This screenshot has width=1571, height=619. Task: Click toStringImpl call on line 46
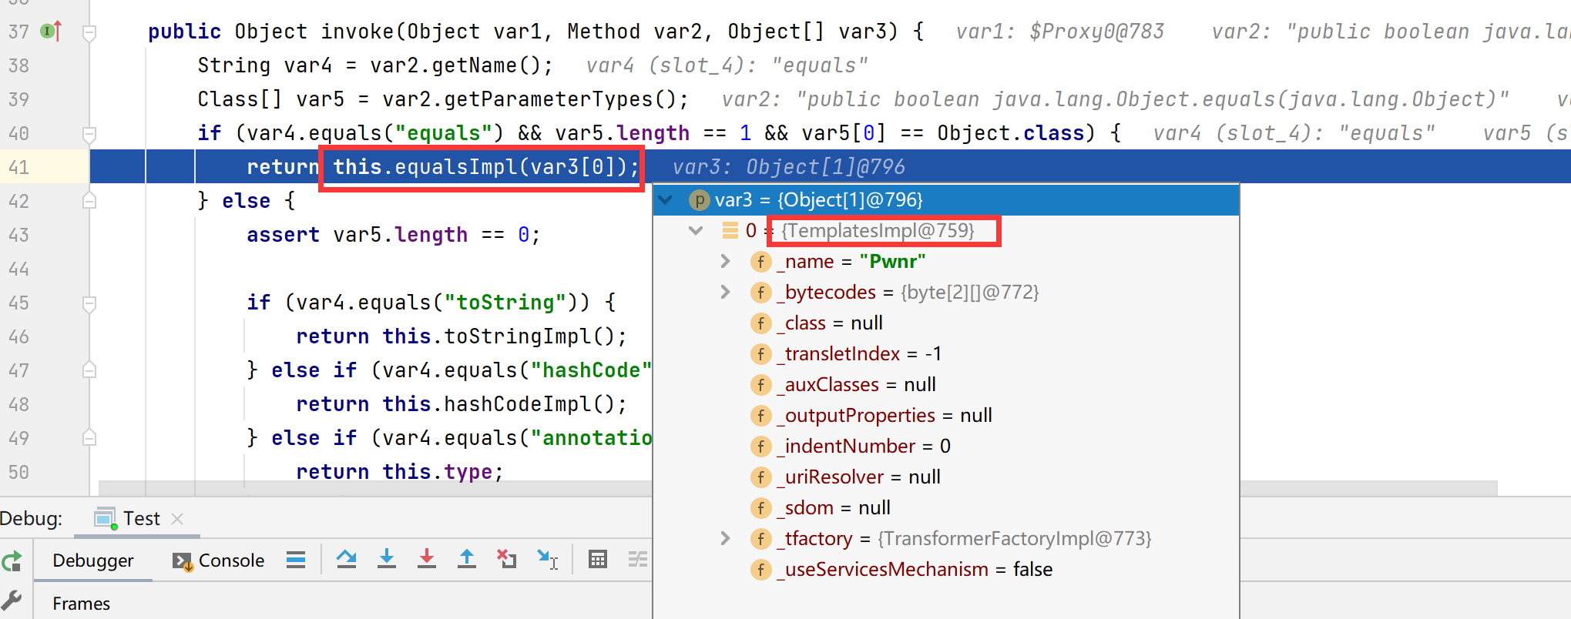[535, 336]
